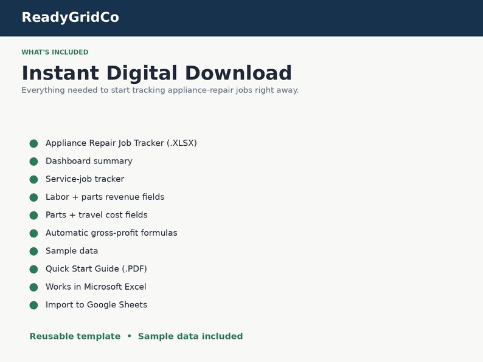Select the "Service-job tracker" list item
Image resolution: width=483 pixels, height=362 pixels.
pos(85,179)
